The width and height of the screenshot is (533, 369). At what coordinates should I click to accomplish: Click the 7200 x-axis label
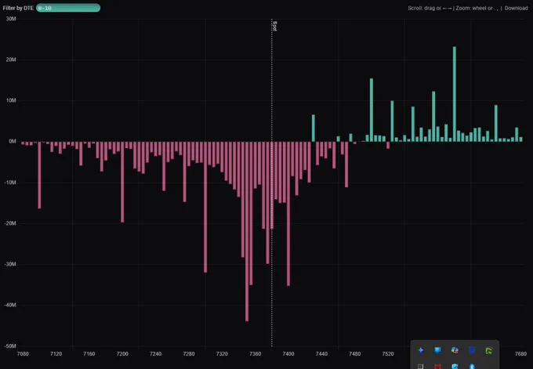click(122, 353)
